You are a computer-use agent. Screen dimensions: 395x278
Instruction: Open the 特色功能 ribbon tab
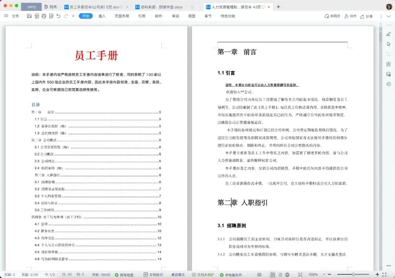pos(228,16)
